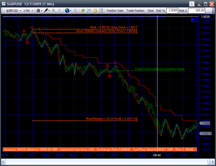This screenshot has height=166, width=216.
Task: Click the Account SIM101 Balance status bar
Action: [x=100, y=149]
